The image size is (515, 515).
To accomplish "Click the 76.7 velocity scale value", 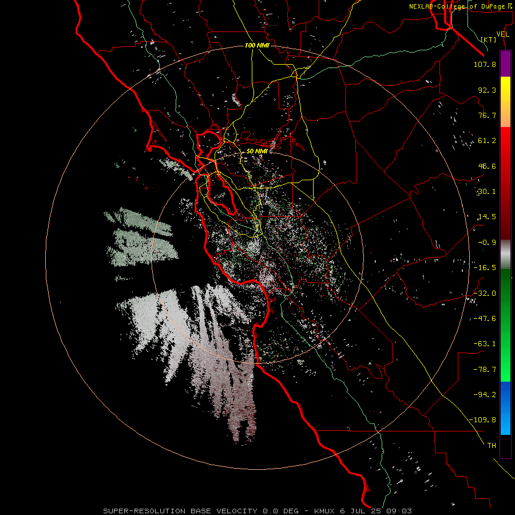I will [x=487, y=115].
